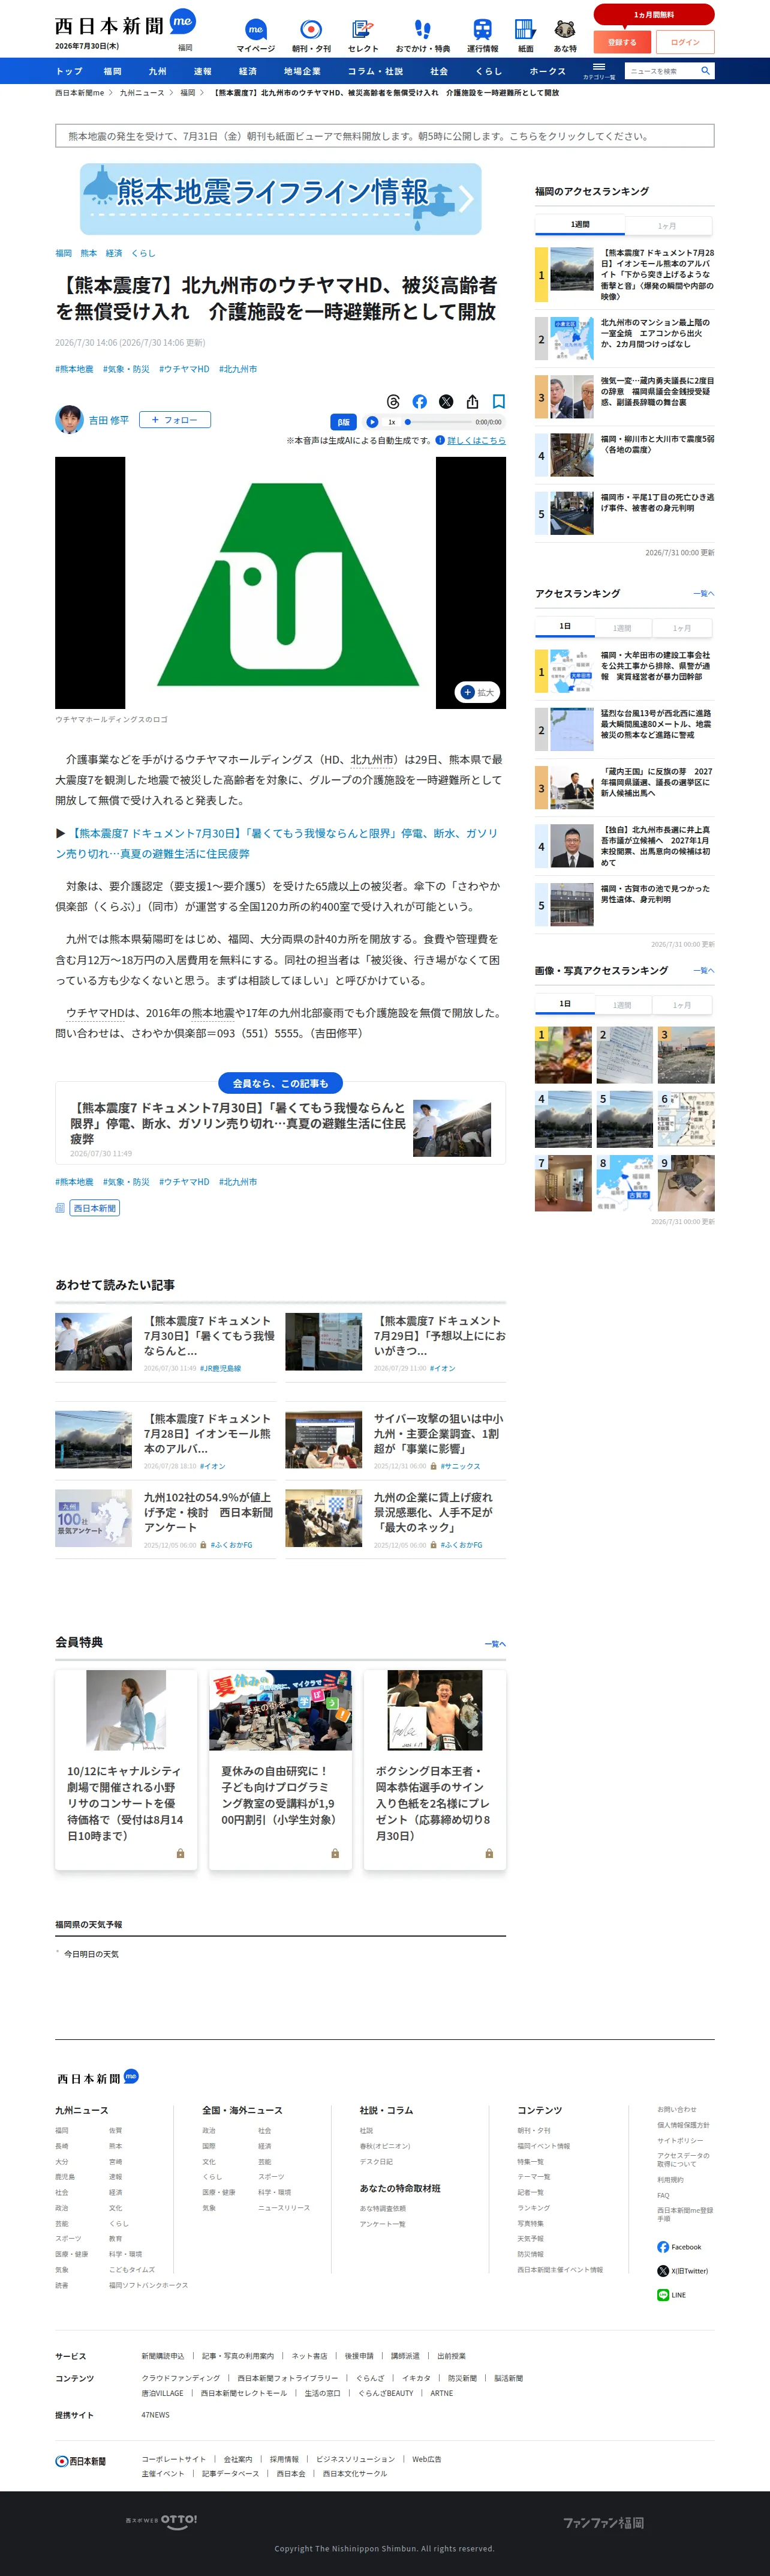The width and height of the screenshot is (770, 2576).
Task: Click the info icon beside 詳しくはこちら
Action: coord(440,440)
